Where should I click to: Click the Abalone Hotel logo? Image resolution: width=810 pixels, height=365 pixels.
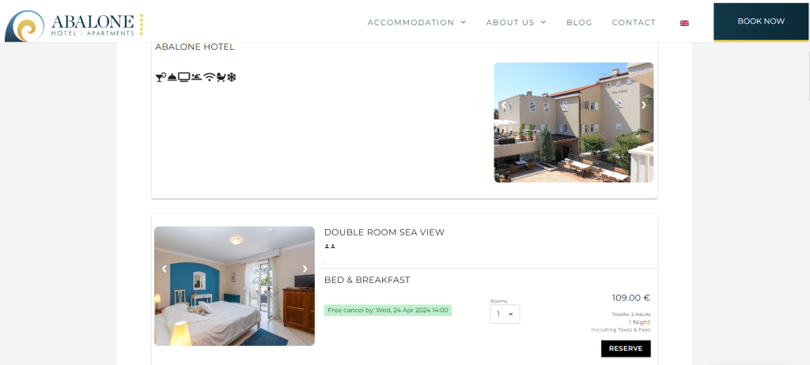coord(74,24)
